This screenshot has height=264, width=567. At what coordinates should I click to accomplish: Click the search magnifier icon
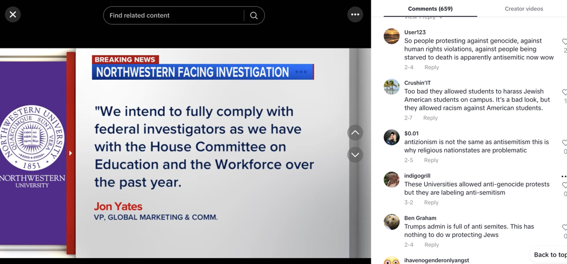(253, 16)
